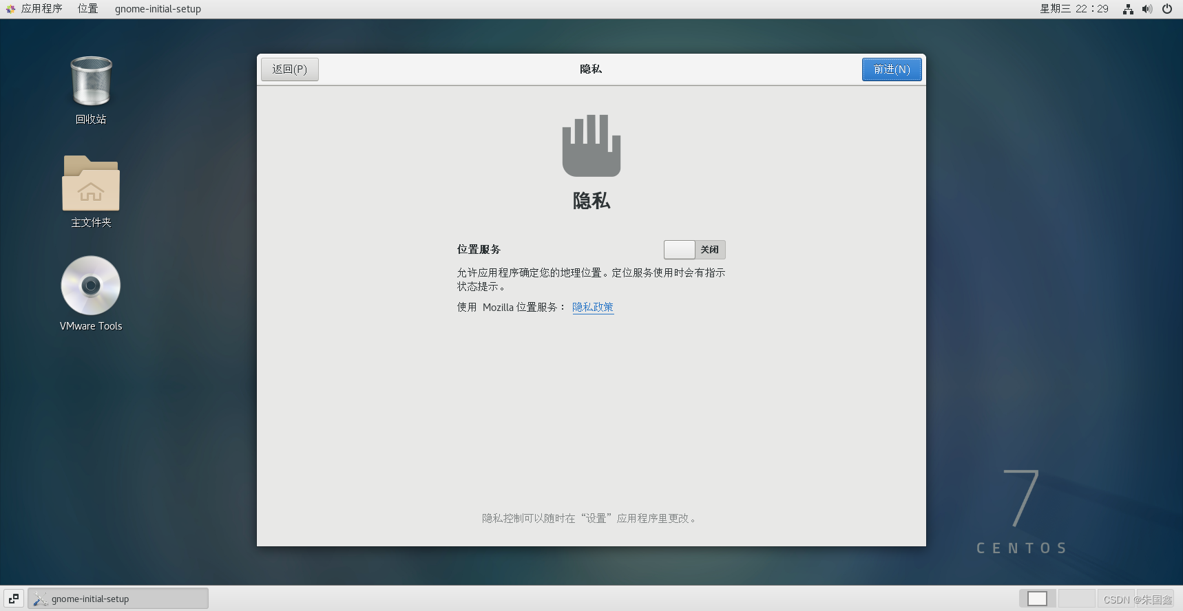1183x611 pixels.
Task: Select the second workspace box in bottom panel
Action: pyautogui.click(x=1076, y=599)
